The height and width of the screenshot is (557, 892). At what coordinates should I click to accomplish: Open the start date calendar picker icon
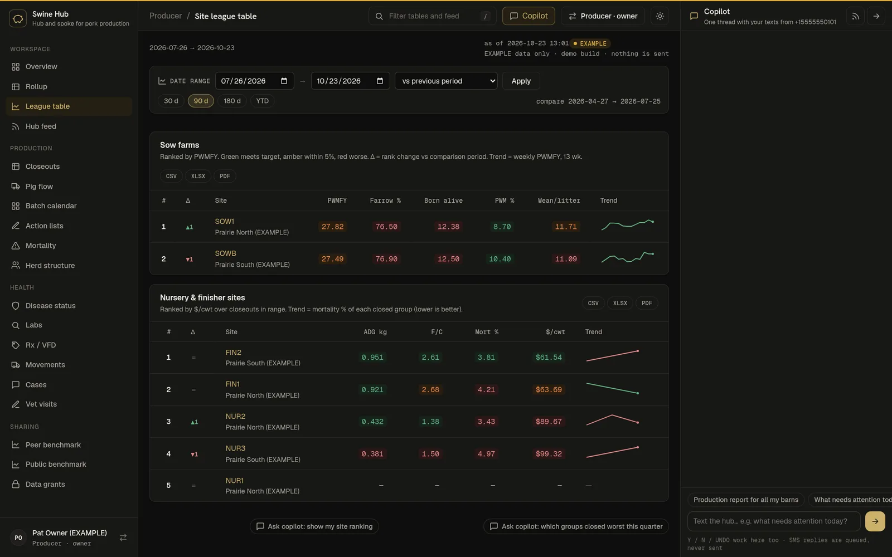[x=284, y=81]
